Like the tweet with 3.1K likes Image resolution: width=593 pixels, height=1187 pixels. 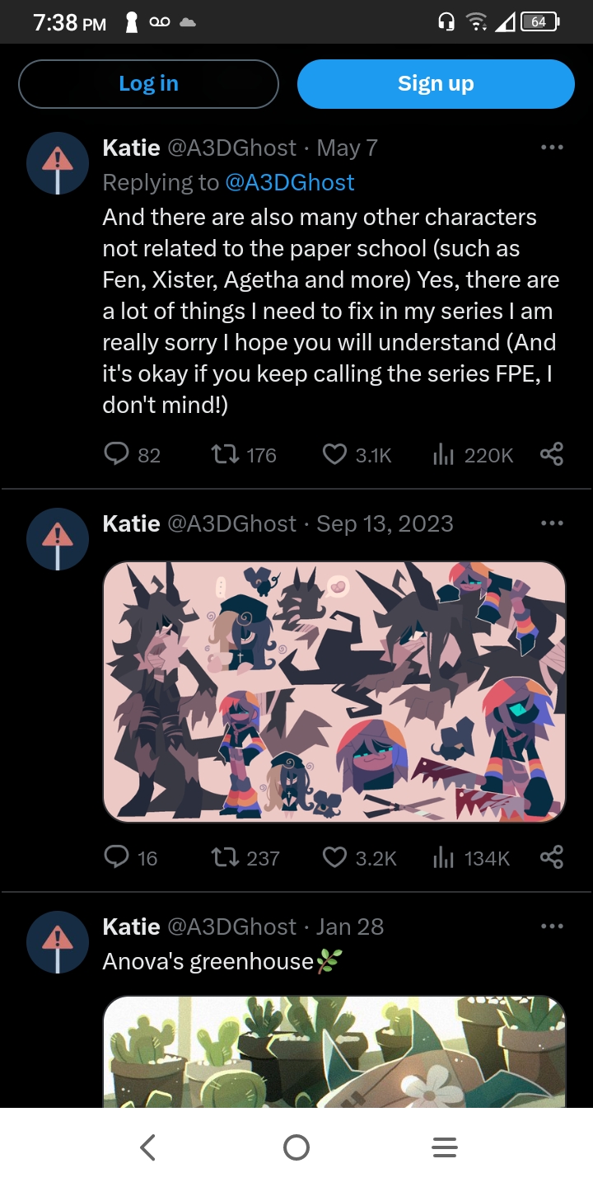point(334,454)
